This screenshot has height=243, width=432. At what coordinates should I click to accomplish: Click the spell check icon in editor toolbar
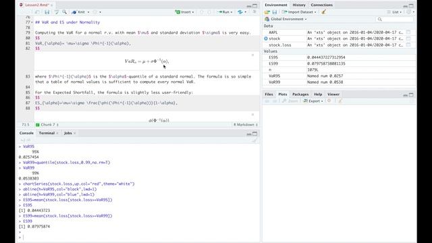(57, 12)
